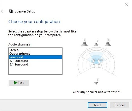132x111 pixels.
Task: Cancel the speaker setup wizard
Action: [119, 105]
